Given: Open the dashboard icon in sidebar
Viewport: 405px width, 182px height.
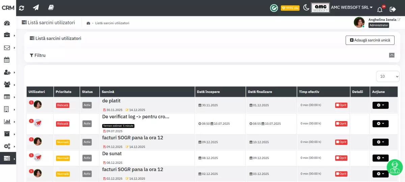Looking at the screenshot, I should point(7,23).
